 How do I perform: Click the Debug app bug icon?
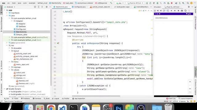point(157,3)
